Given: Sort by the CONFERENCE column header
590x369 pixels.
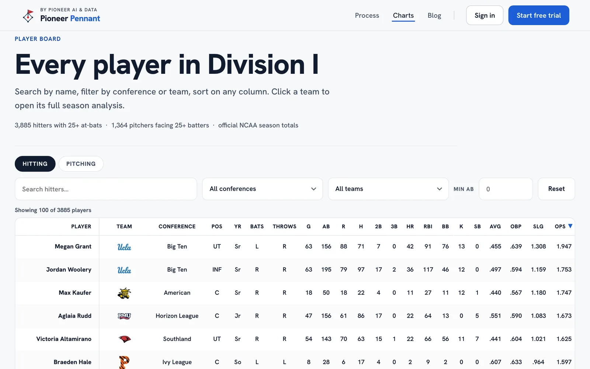Looking at the screenshot, I should click(x=177, y=227).
